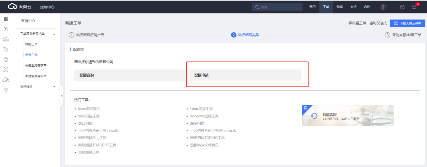Open the 支持 menu in top bar
This screenshot has width=427, height=167.
click(x=353, y=7)
